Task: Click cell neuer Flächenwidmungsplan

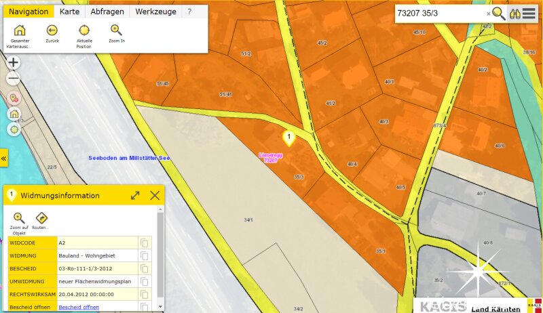Action: (98, 282)
